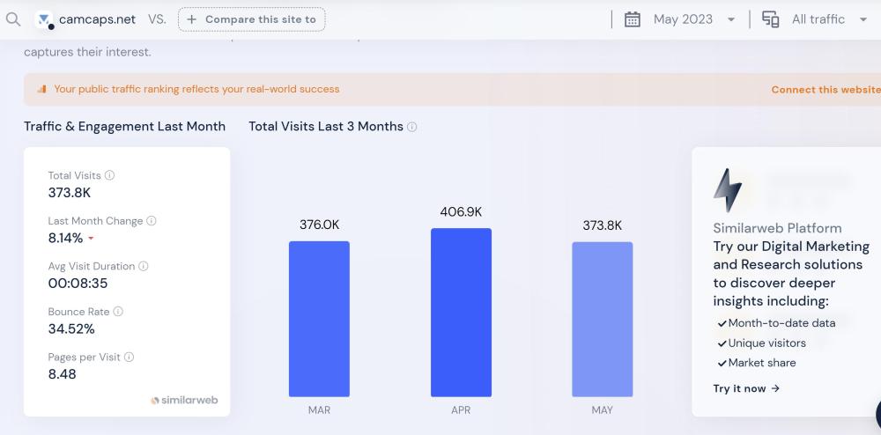Select the MAY bar in the chart

pos(602,319)
